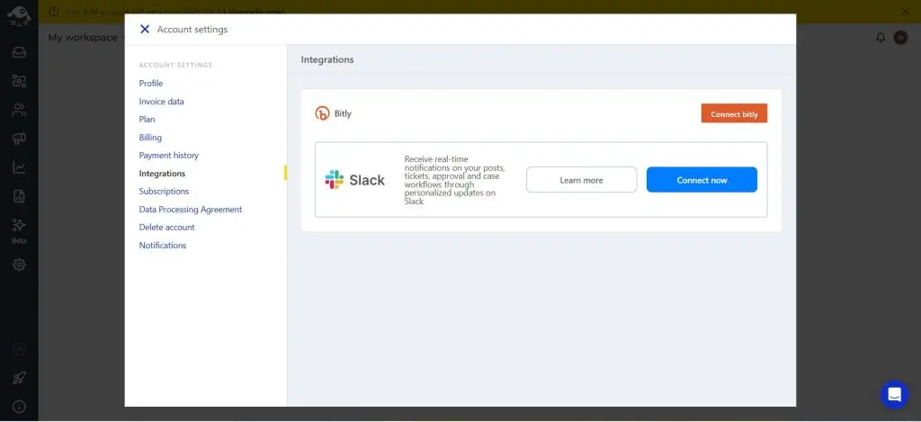
Task: Click the blue Connect now button
Action: (702, 180)
